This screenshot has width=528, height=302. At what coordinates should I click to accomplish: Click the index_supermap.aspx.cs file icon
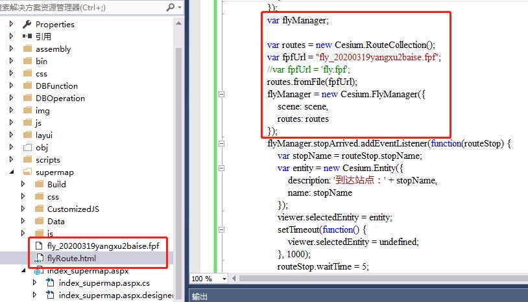point(50,283)
